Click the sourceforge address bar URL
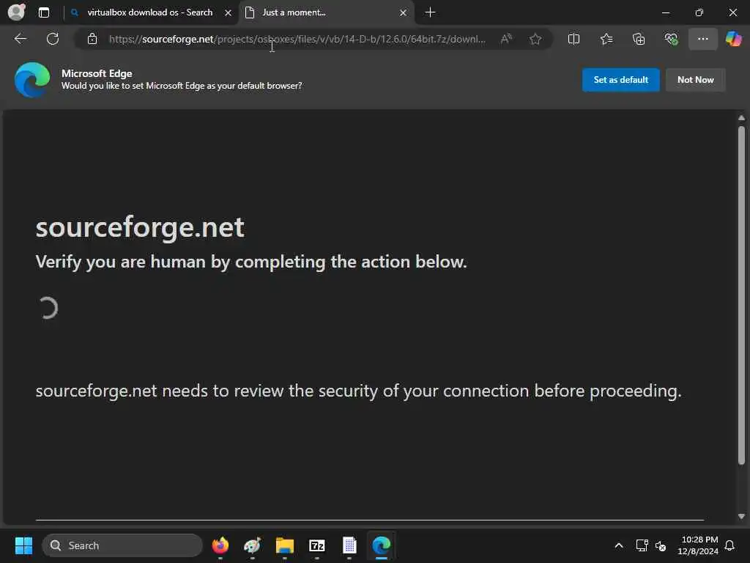 point(297,39)
